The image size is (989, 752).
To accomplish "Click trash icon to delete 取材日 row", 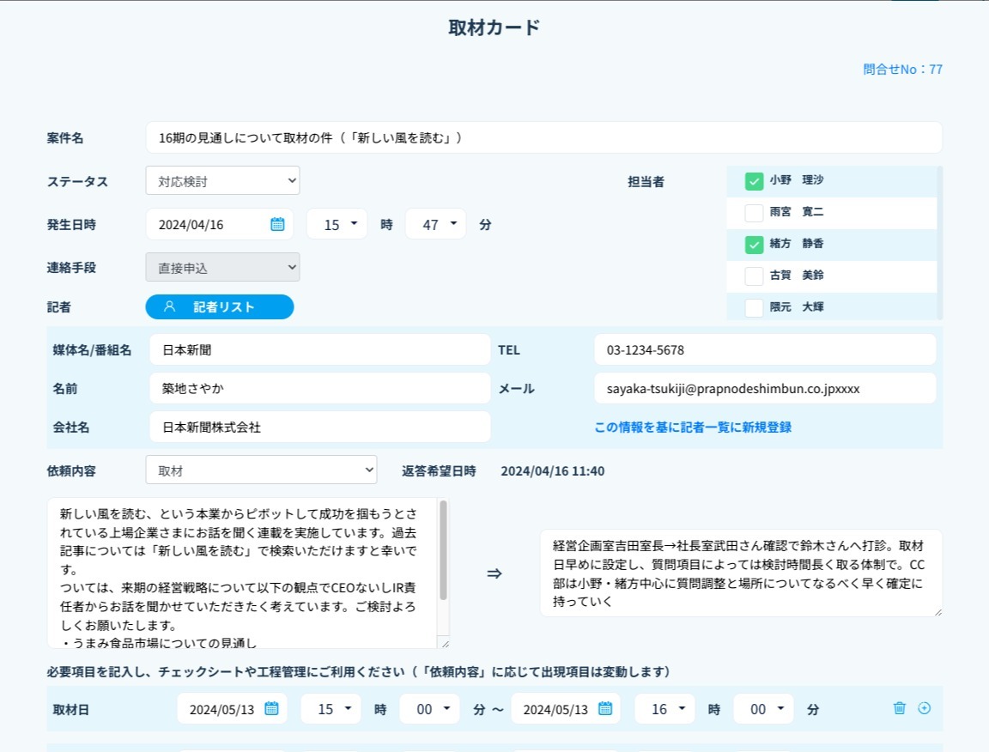I will coord(899,708).
